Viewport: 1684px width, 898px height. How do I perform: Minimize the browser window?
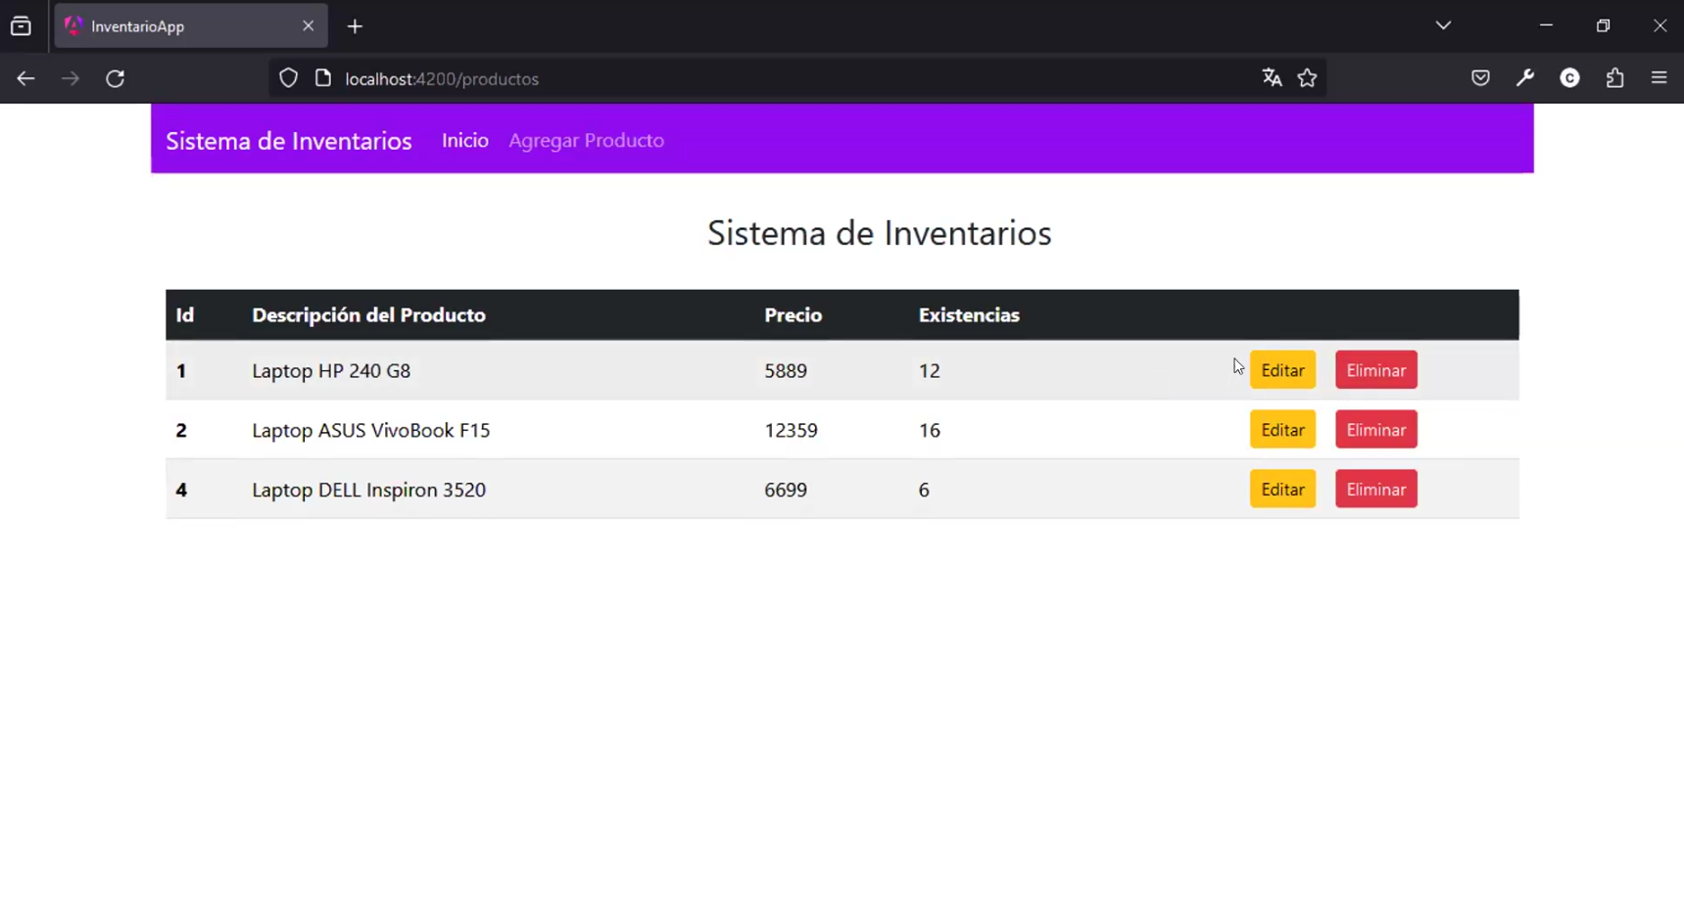coord(1546,25)
